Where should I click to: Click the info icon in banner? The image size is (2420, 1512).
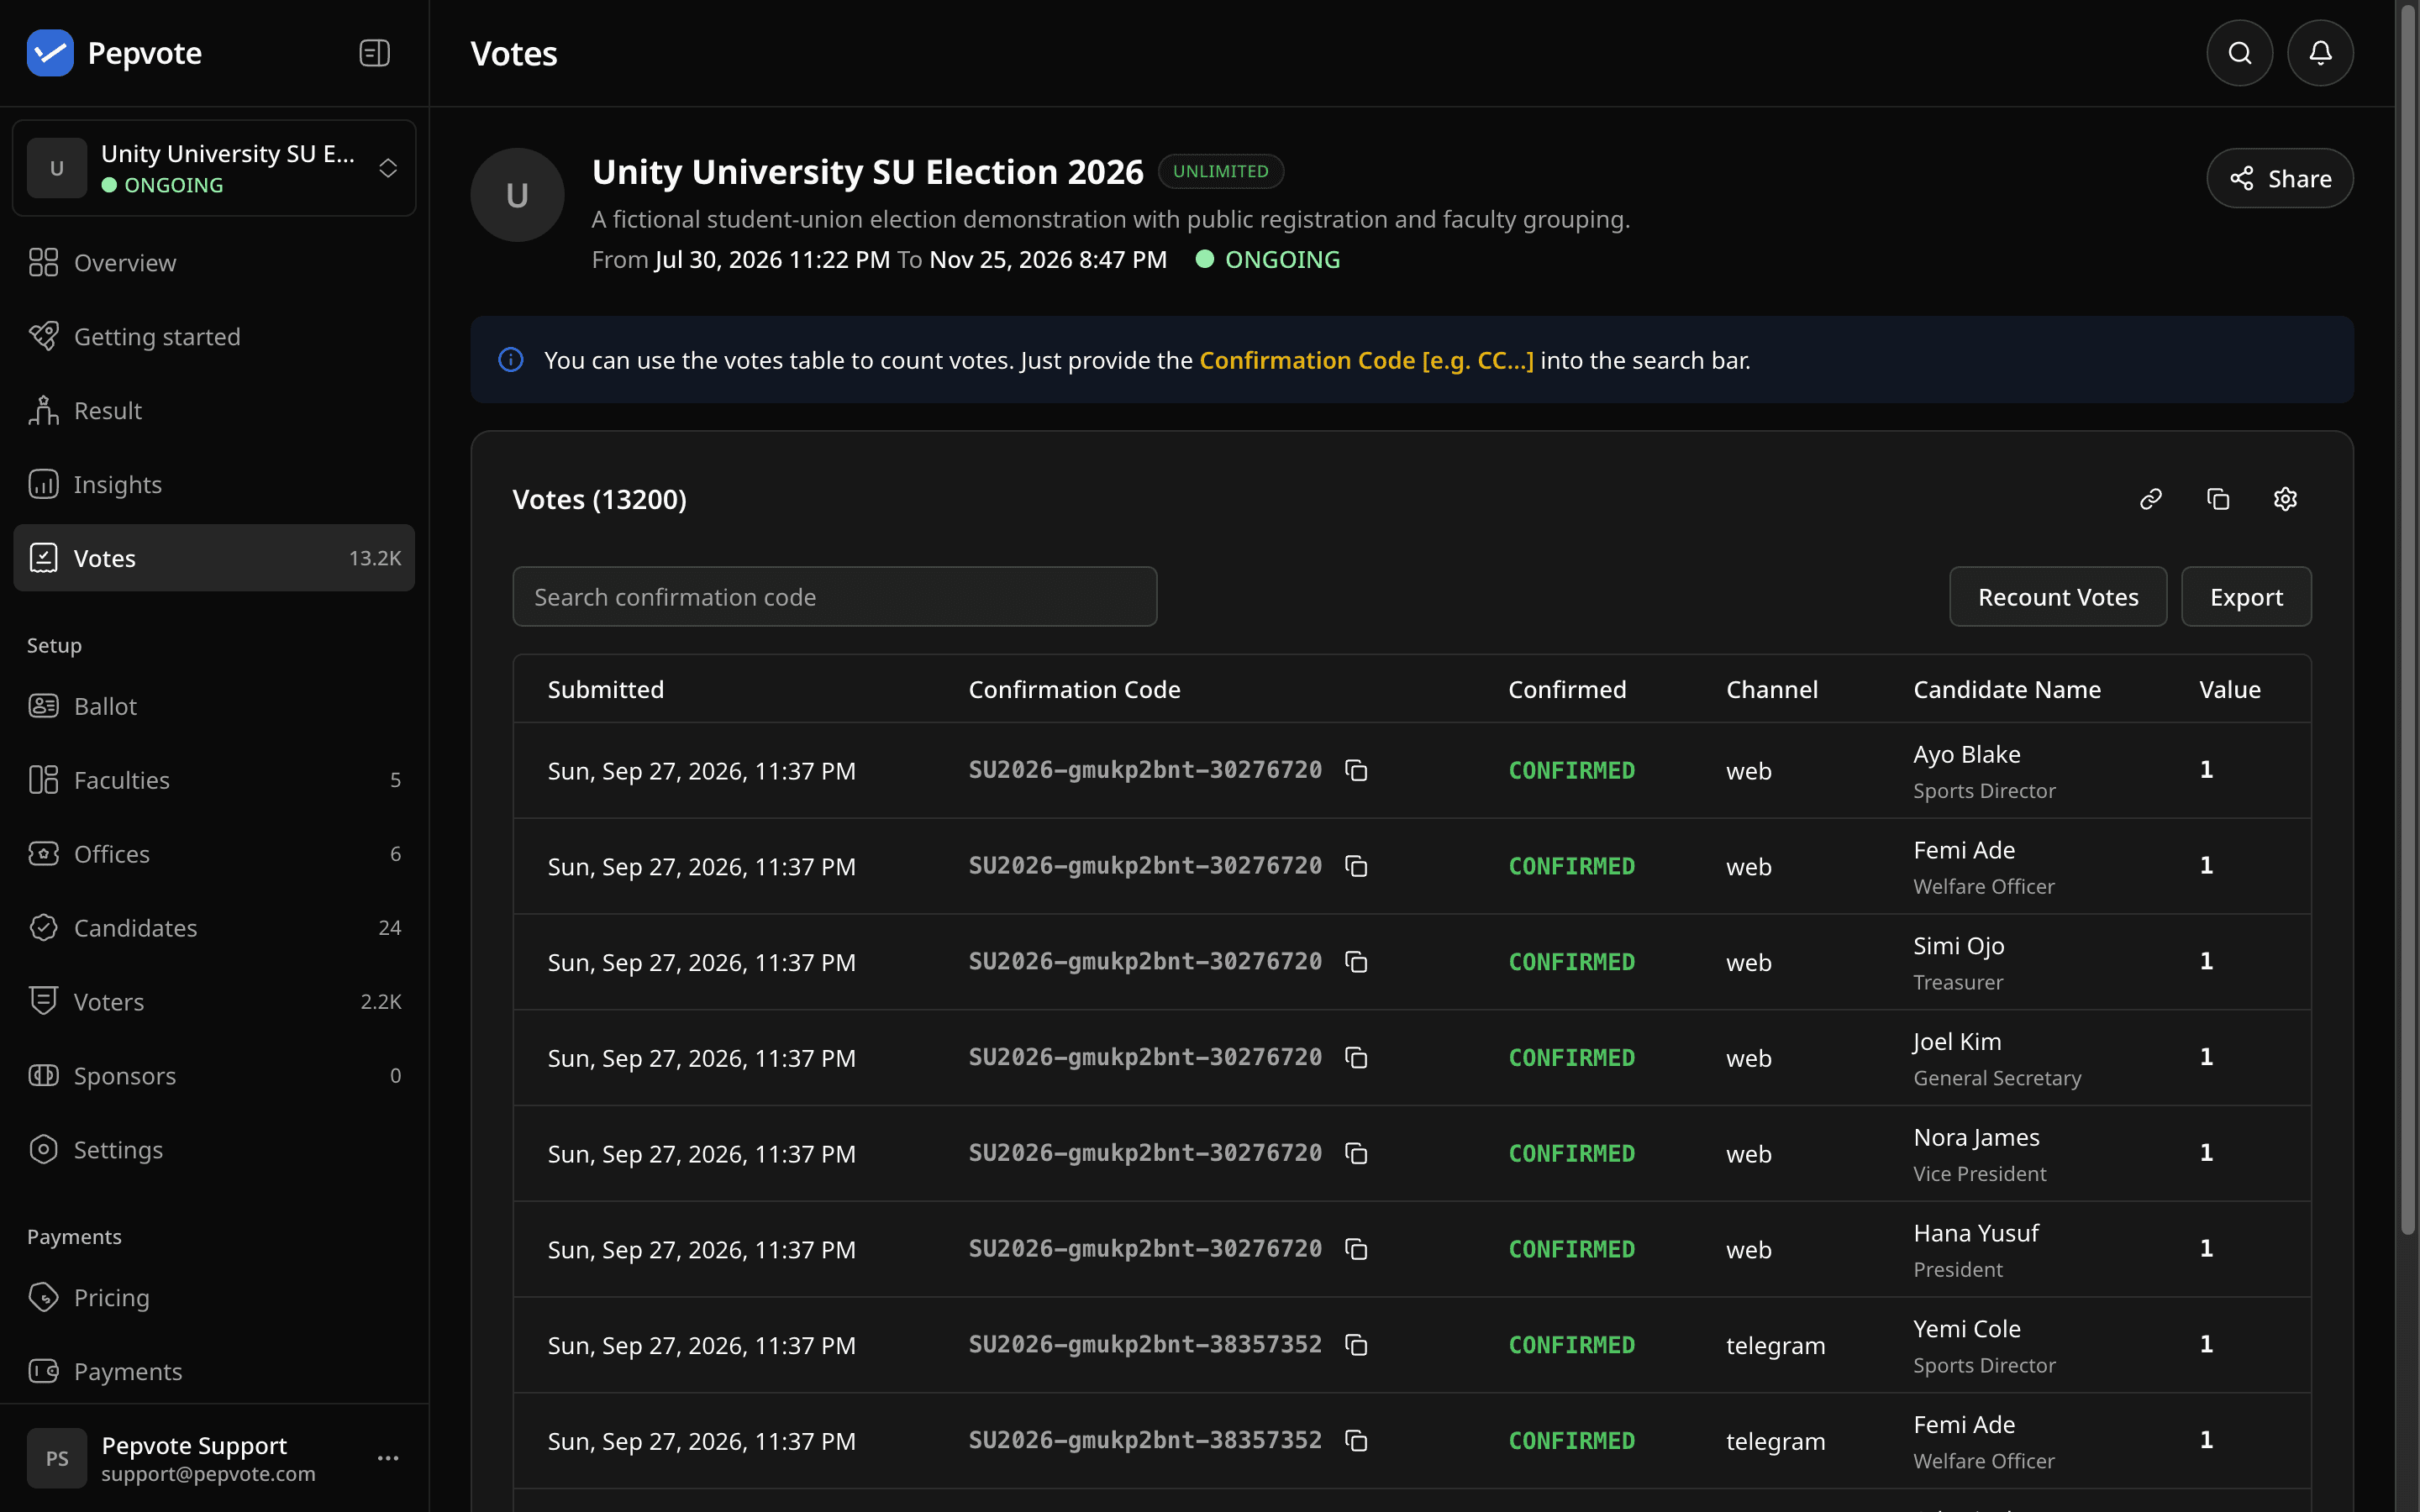pyautogui.click(x=511, y=360)
